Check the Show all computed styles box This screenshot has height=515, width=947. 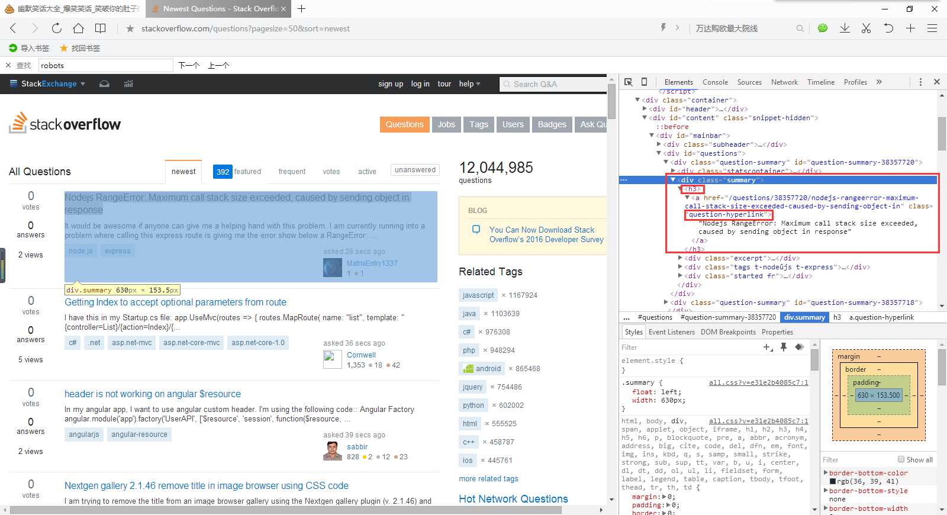[x=901, y=459]
